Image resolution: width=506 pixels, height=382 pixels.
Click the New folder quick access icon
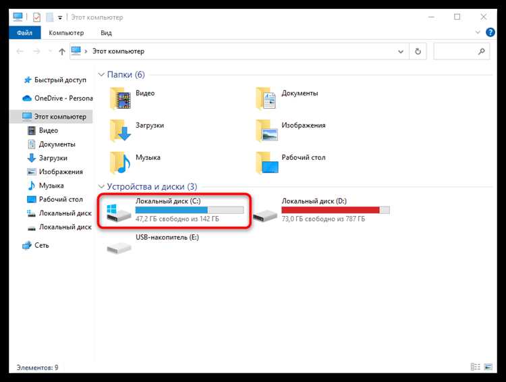pos(49,17)
